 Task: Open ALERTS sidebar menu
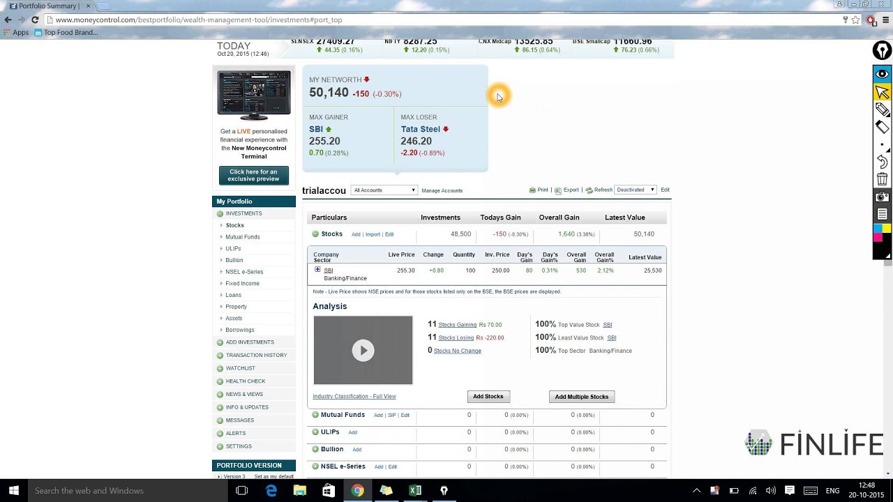tap(236, 434)
